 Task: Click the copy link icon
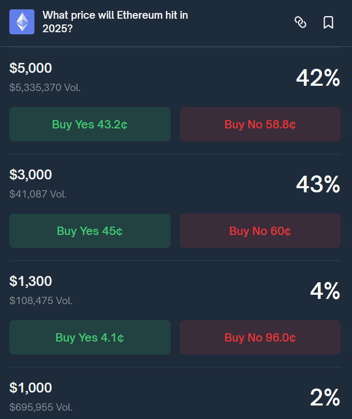(301, 23)
